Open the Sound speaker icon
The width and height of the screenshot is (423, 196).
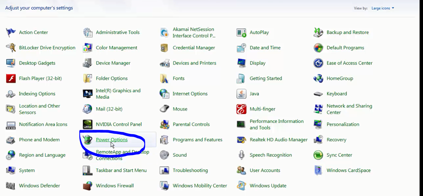165,155
